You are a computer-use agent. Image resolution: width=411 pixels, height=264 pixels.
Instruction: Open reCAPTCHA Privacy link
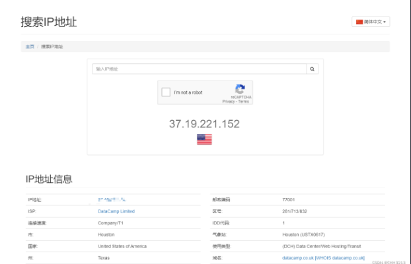[x=229, y=102]
